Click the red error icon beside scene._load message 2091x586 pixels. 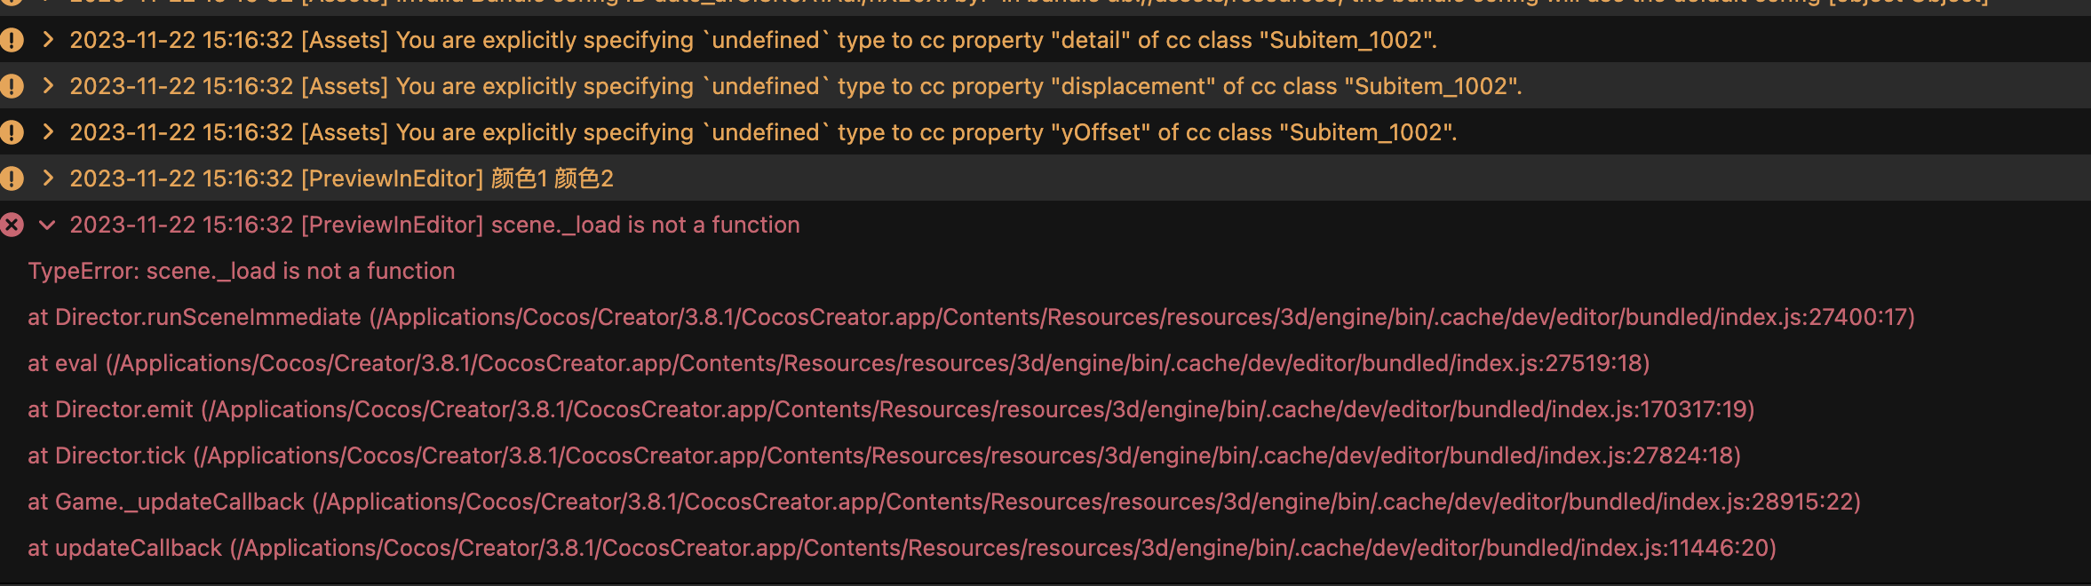click(x=12, y=225)
